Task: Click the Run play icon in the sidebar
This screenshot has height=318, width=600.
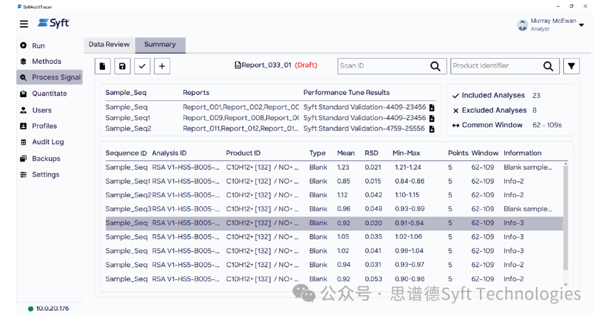Action: (23, 46)
